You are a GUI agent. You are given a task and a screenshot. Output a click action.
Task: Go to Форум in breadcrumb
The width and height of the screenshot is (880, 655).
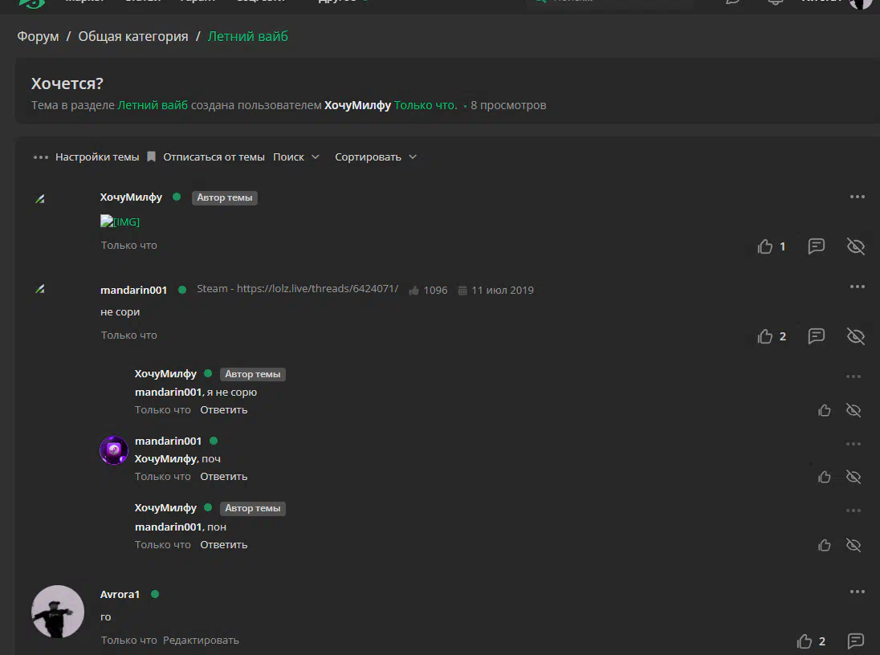(38, 36)
